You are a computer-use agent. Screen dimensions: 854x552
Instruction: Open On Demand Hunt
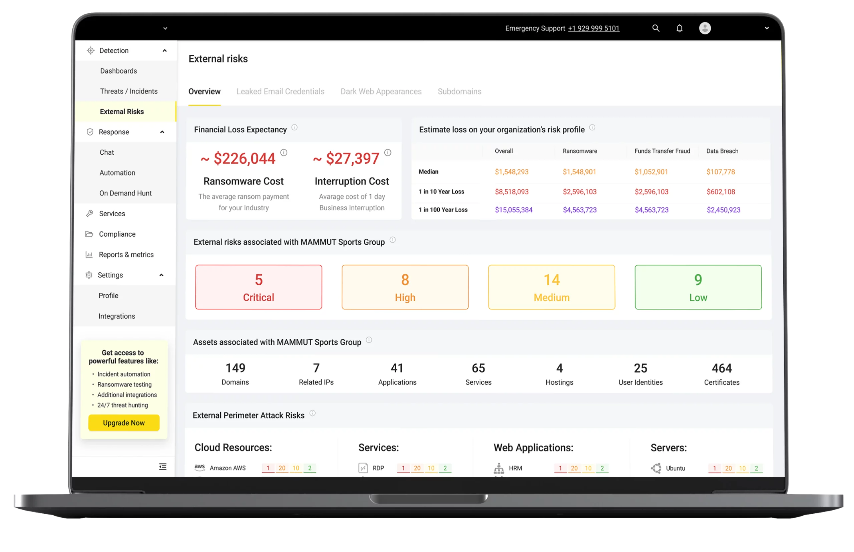[125, 193]
